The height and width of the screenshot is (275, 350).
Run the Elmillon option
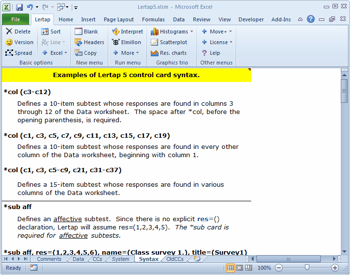point(116,42)
